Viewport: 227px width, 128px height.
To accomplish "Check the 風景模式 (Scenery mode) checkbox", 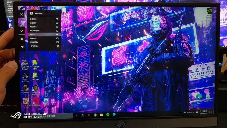I will click(57, 19).
